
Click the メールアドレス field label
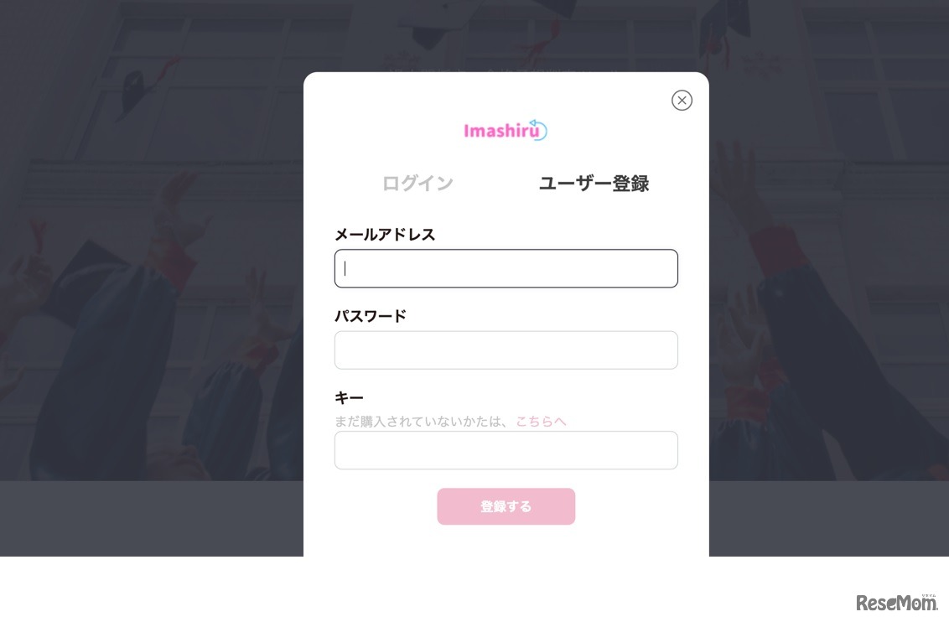pos(385,235)
